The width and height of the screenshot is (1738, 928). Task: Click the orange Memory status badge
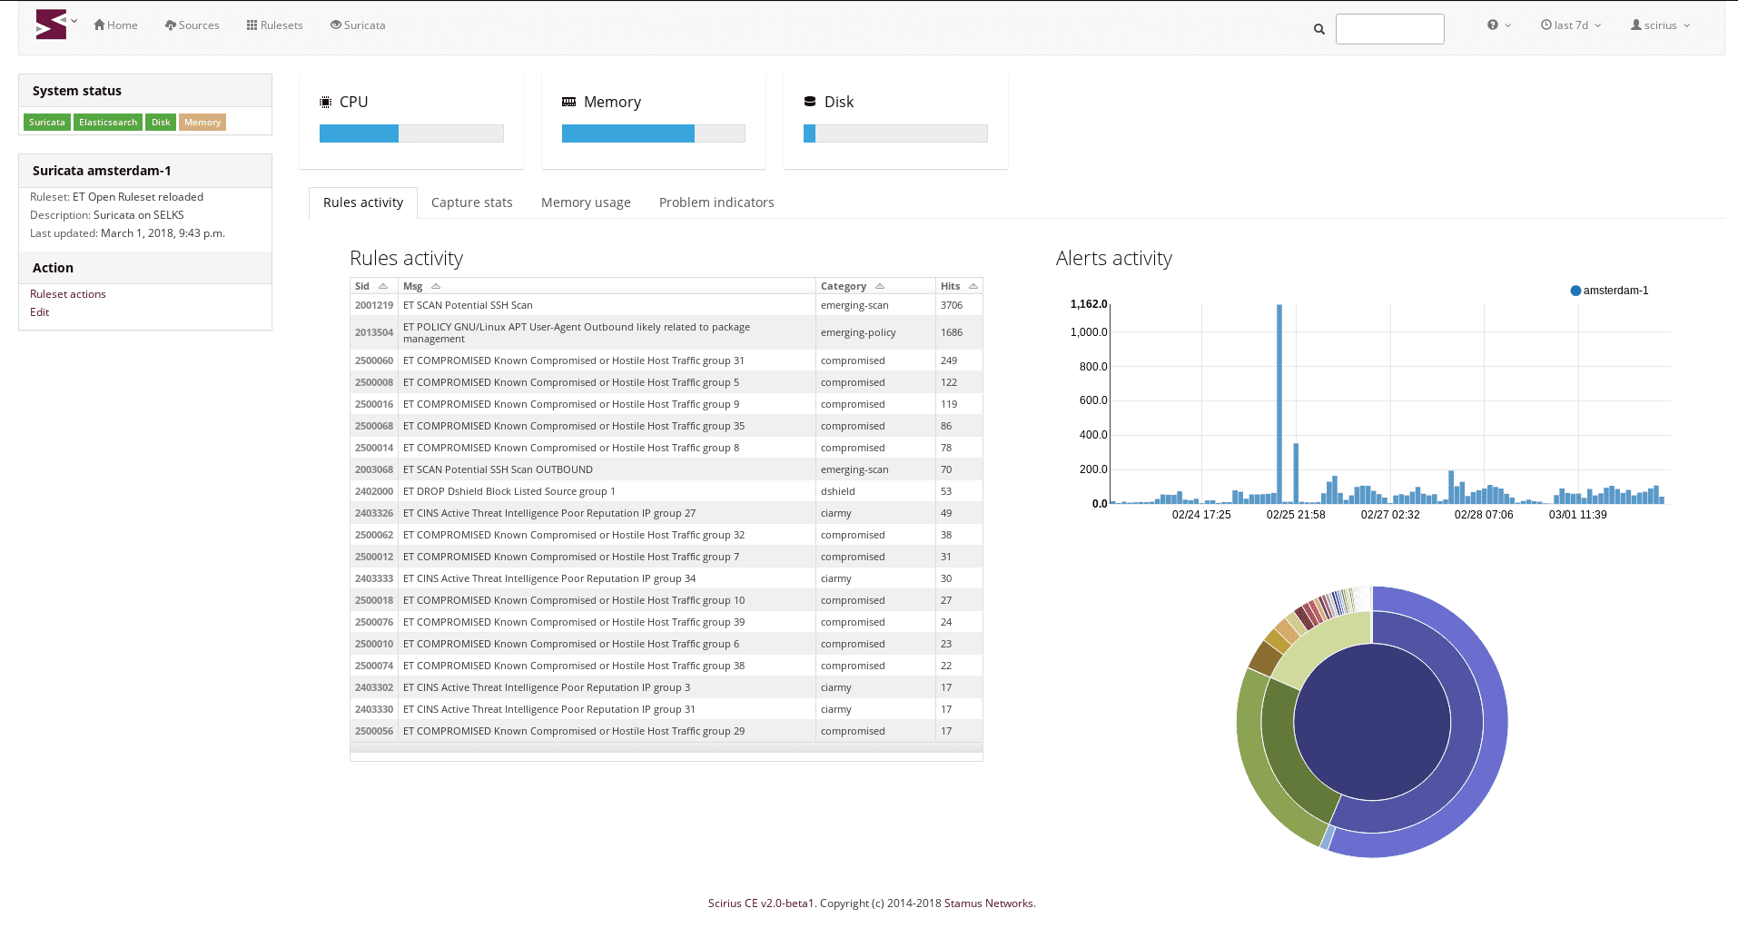click(202, 123)
